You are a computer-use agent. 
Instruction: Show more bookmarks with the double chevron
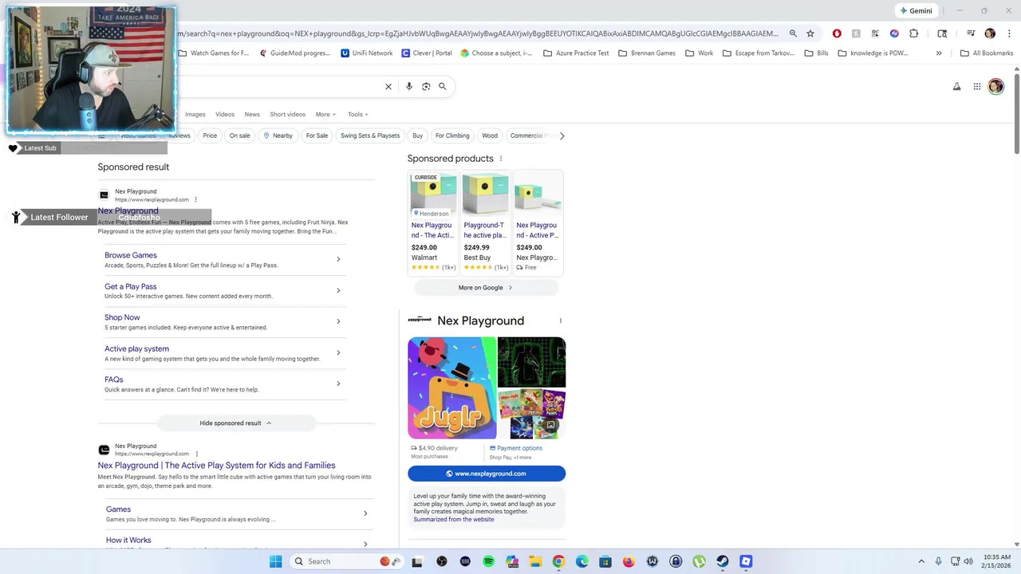pyautogui.click(x=939, y=53)
